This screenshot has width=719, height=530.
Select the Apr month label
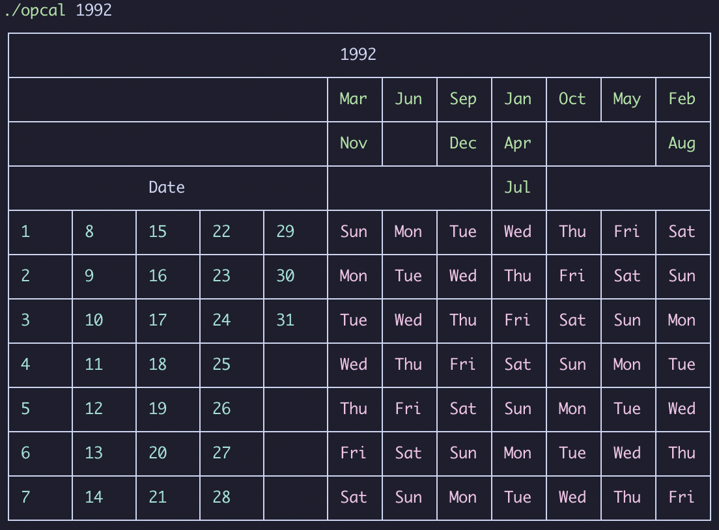tap(518, 143)
